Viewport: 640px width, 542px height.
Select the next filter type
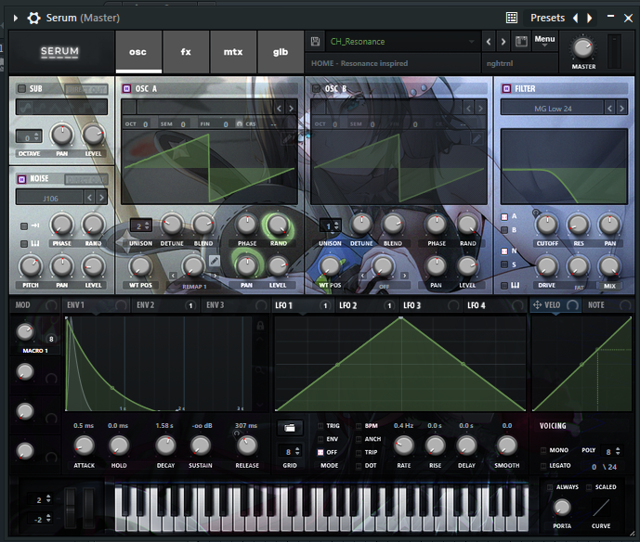click(621, 108)
